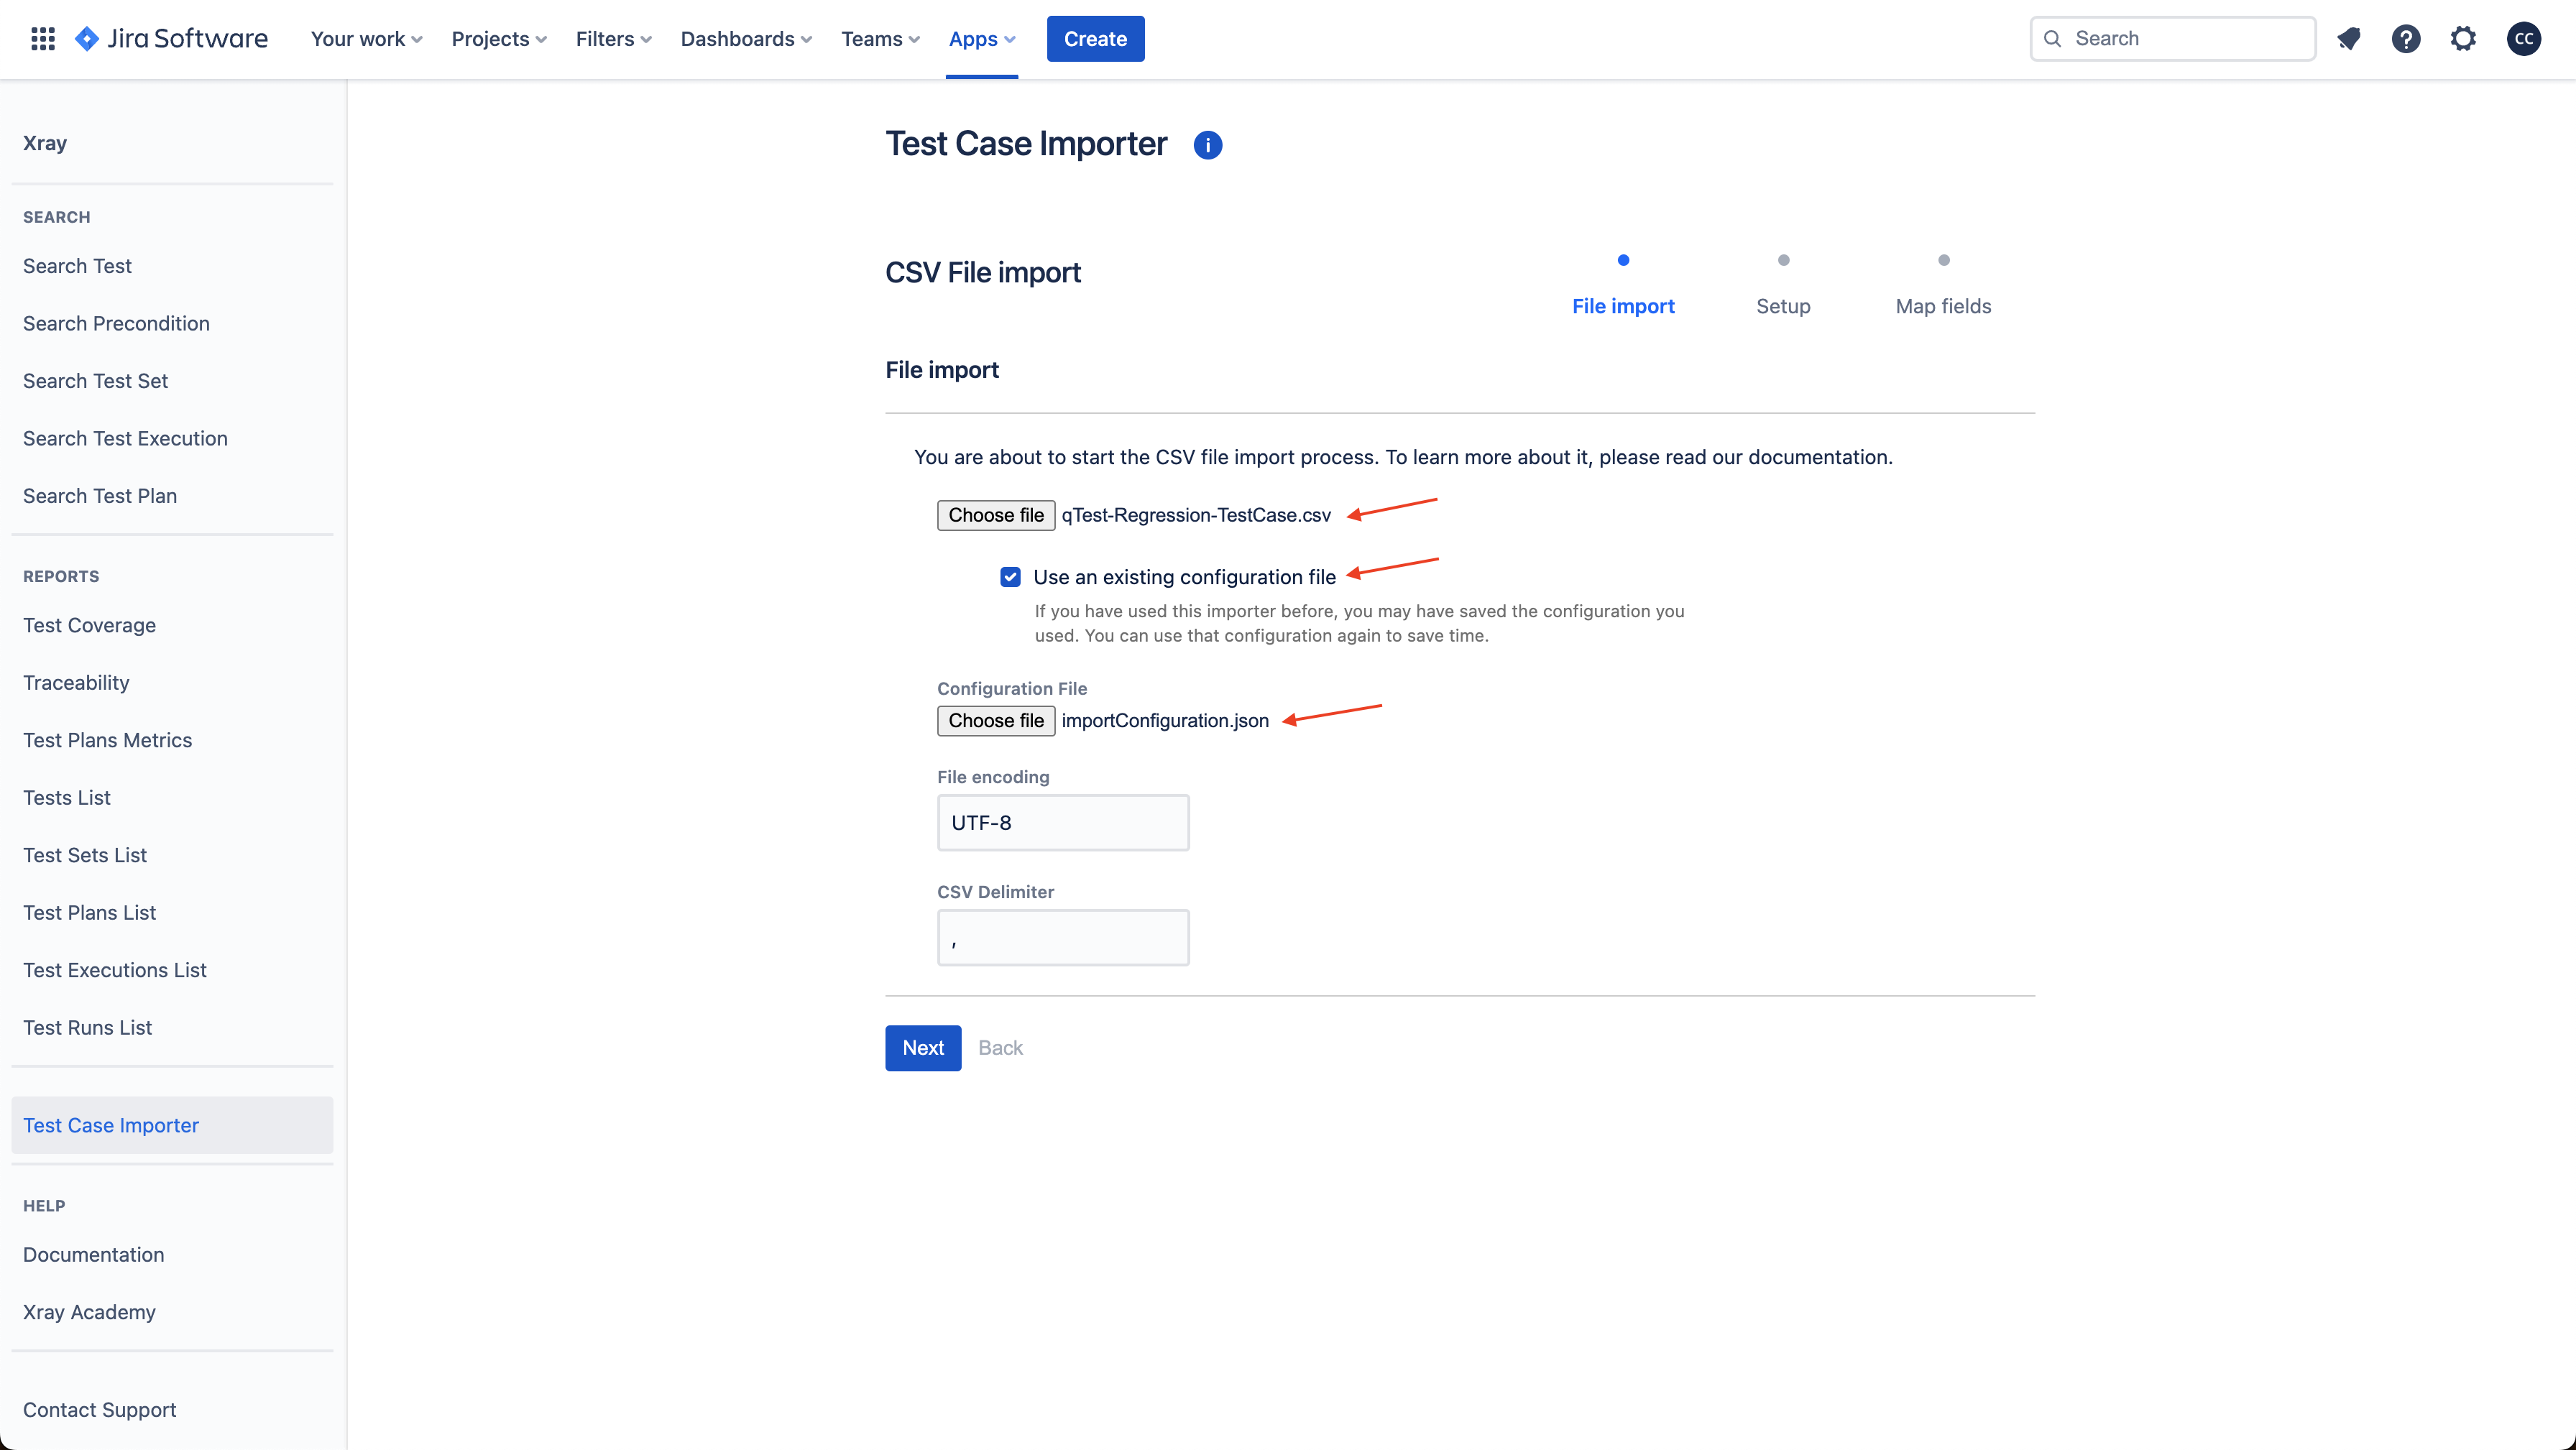Expand the Dashboards dropdown
The width and height of the screenshot is (2576, 1450).
746,39
